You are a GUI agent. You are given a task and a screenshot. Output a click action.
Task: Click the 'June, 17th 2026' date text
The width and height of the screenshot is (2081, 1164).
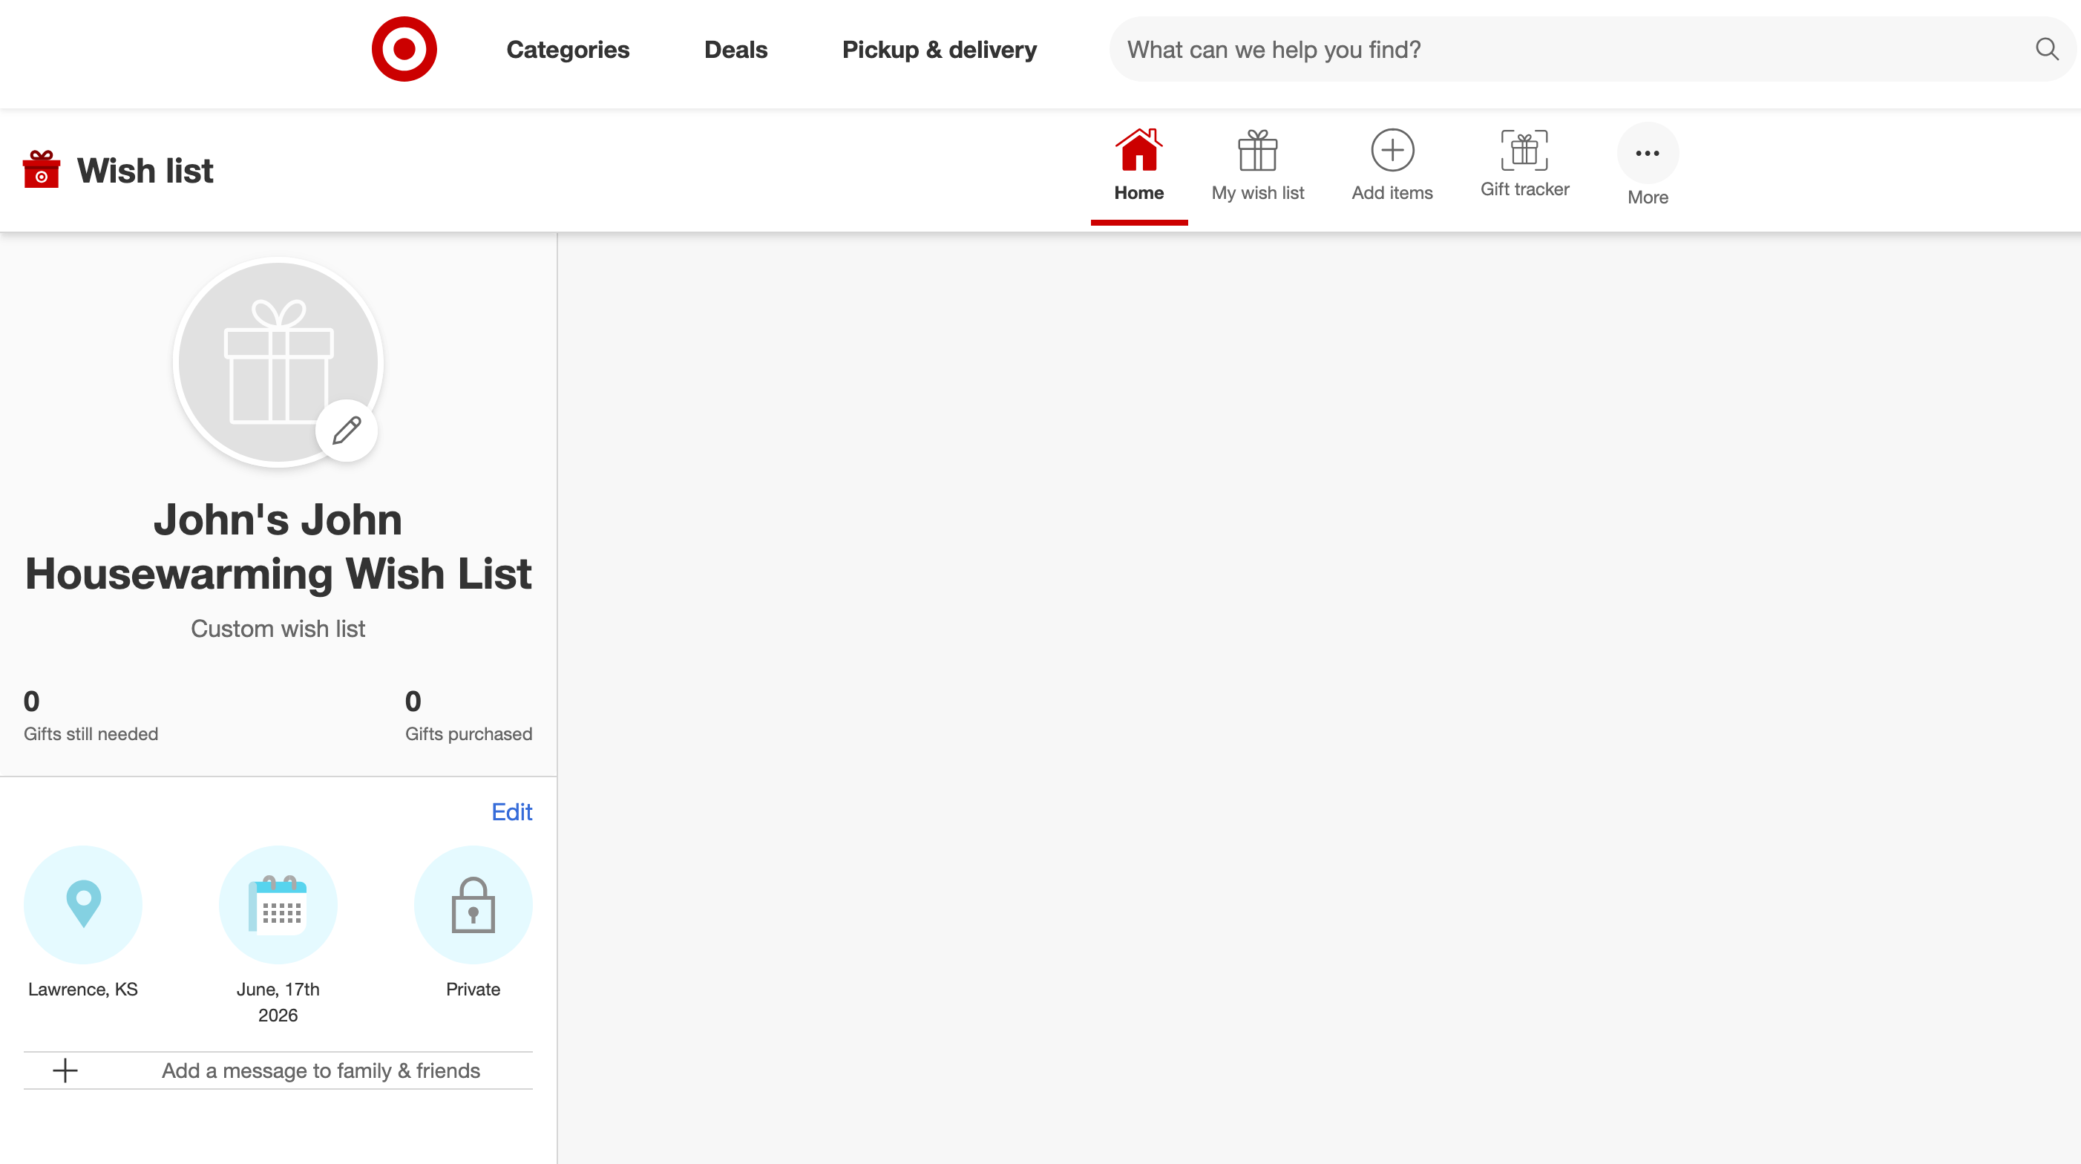pyautogui.click(x=278, y=1002)
